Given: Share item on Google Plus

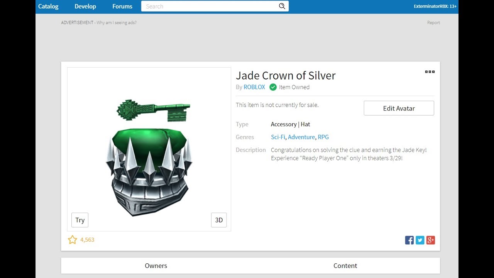Looking at the screenshot, I should (431, 240).
